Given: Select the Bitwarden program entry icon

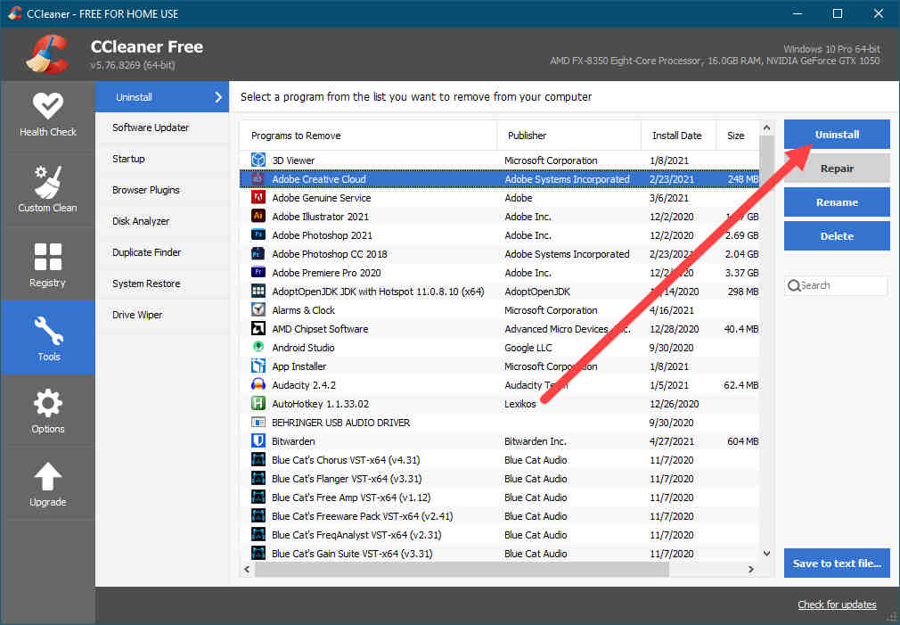Looking at the screenshot, I should coord(258,441).
